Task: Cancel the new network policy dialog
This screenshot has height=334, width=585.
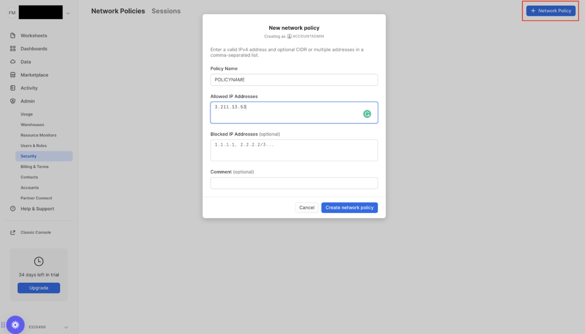Action: click(307, 208)
